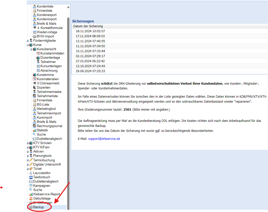The width and height of the screenshot is (268, 212).
Task: Click the Statistik bar chart icon
Action: pyautogui.click(x=35, y=130)
